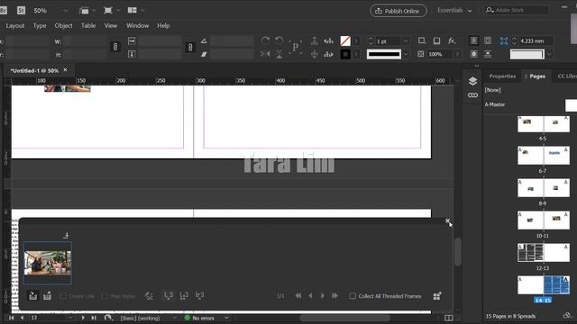Open the Type menu
This screenshot has height=324, width=577.
40,26
